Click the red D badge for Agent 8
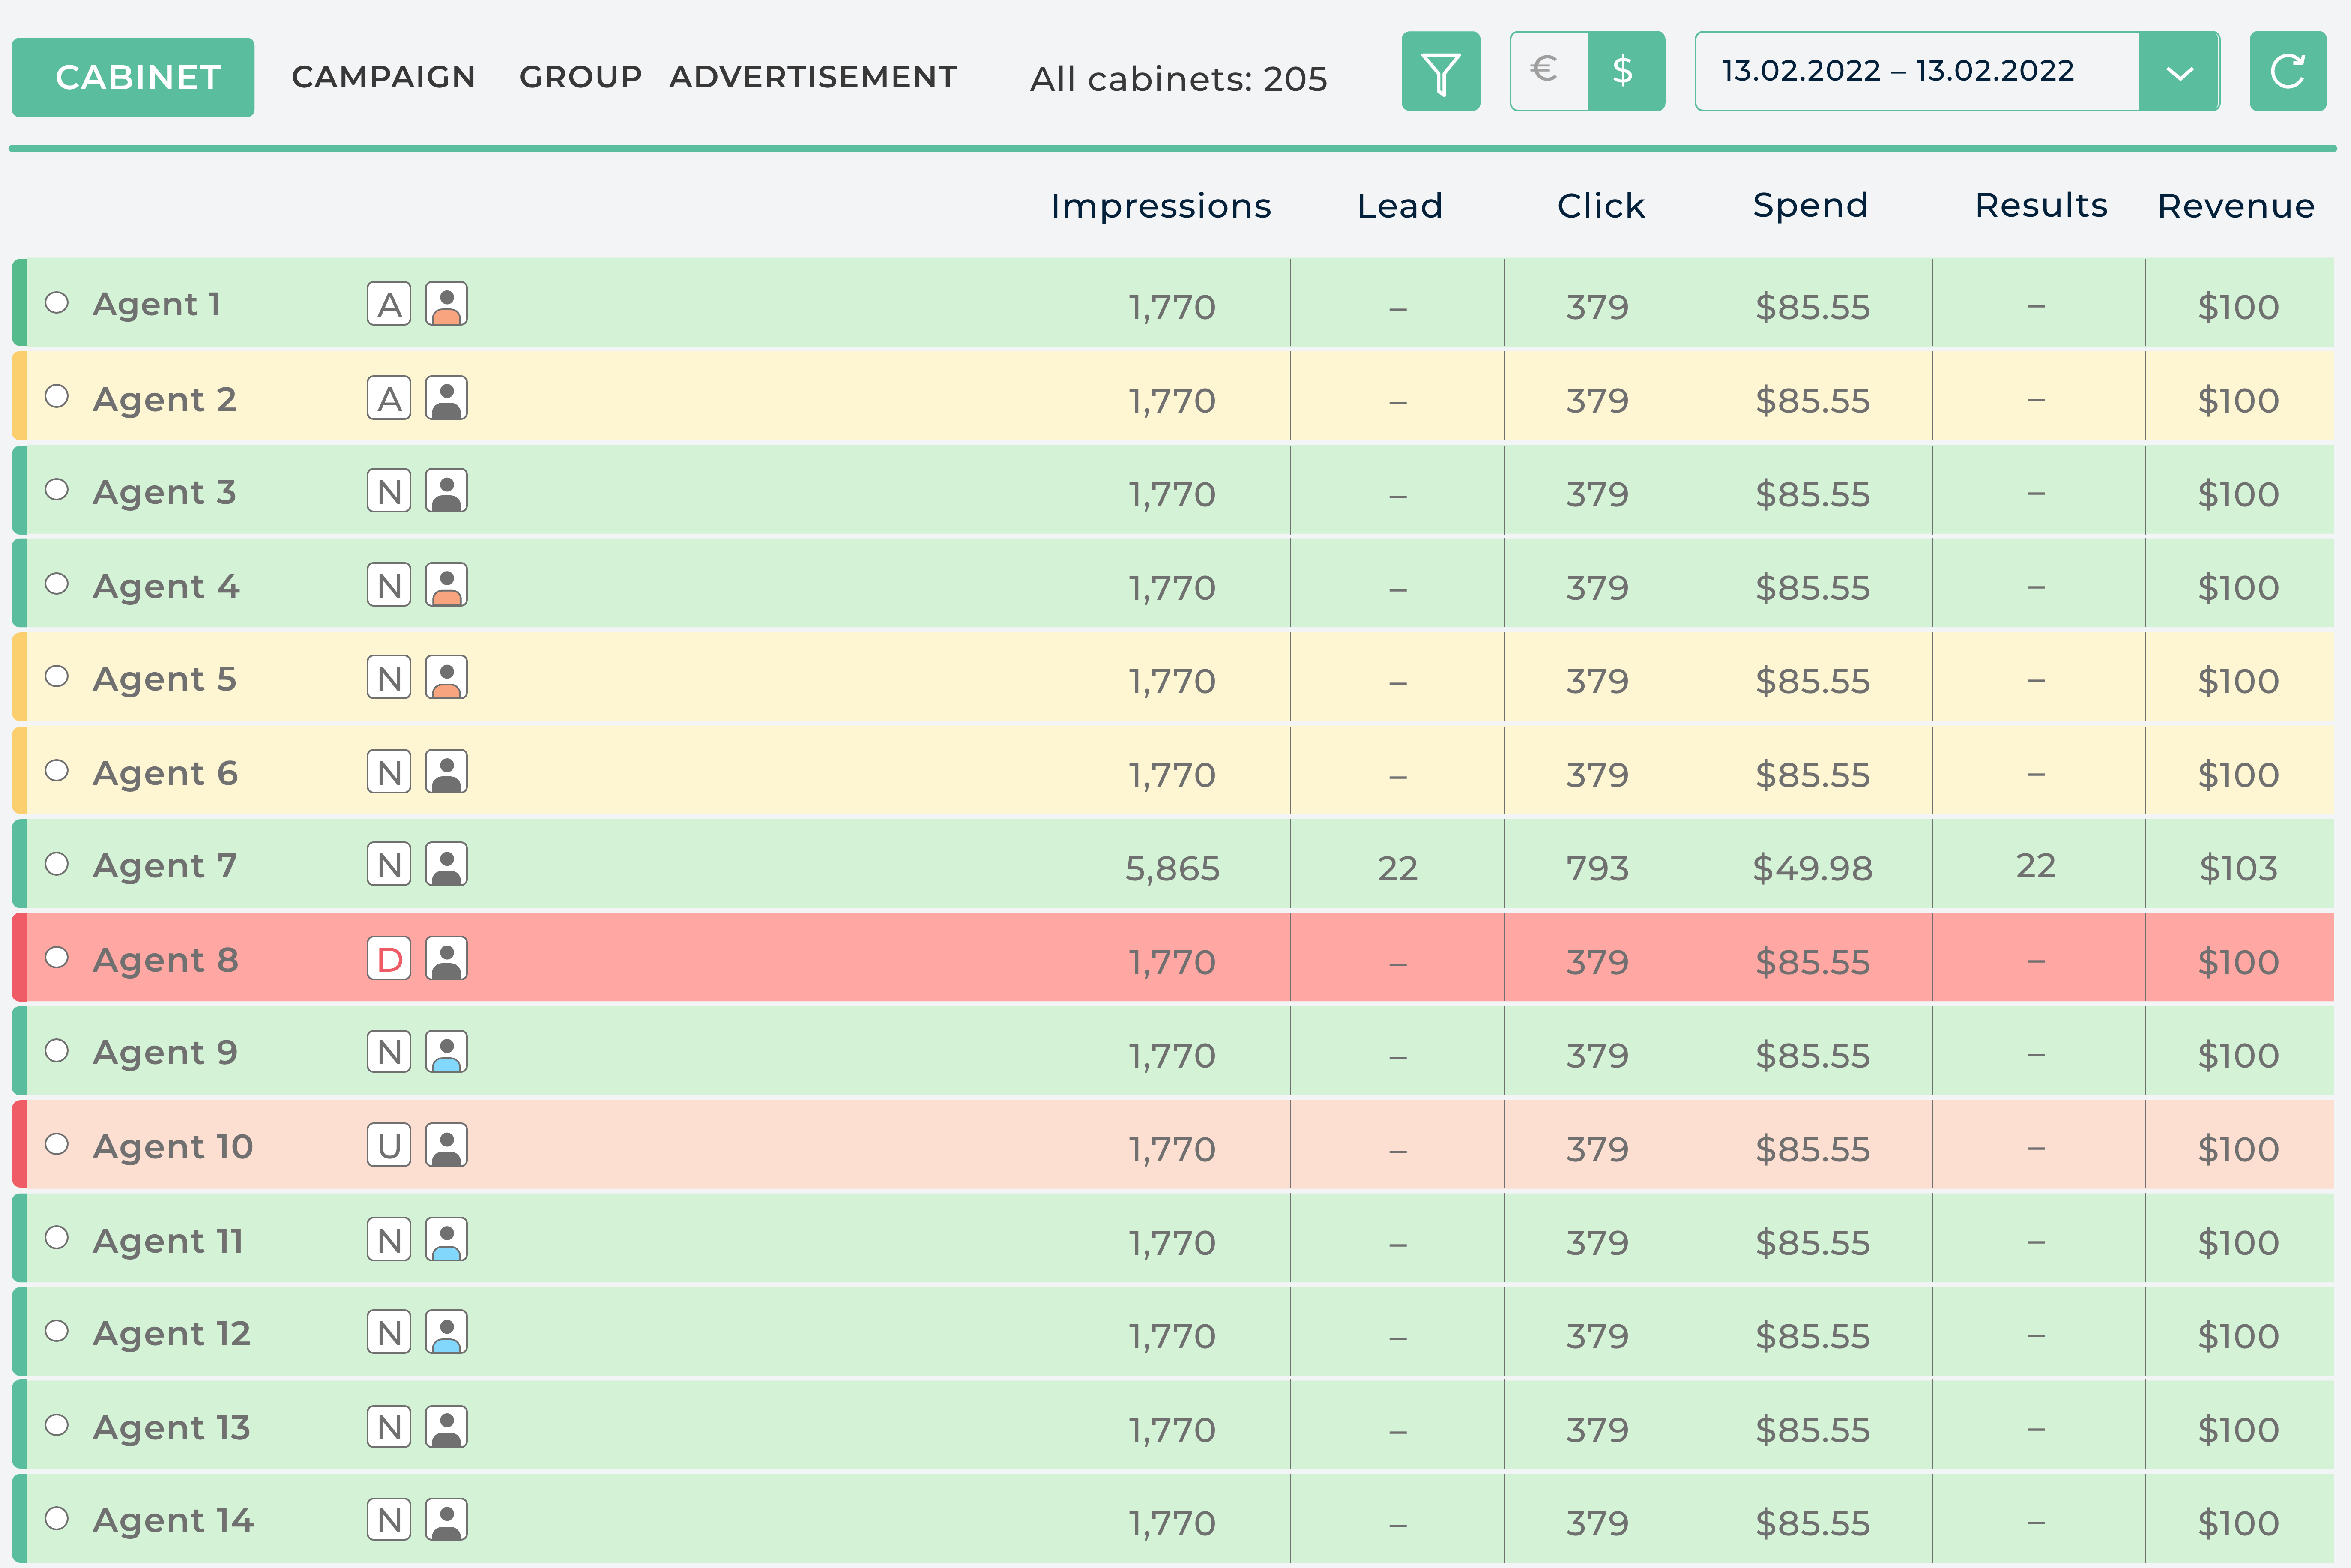The width and height of the screenshot is (2351, 1568). (389, 959)
